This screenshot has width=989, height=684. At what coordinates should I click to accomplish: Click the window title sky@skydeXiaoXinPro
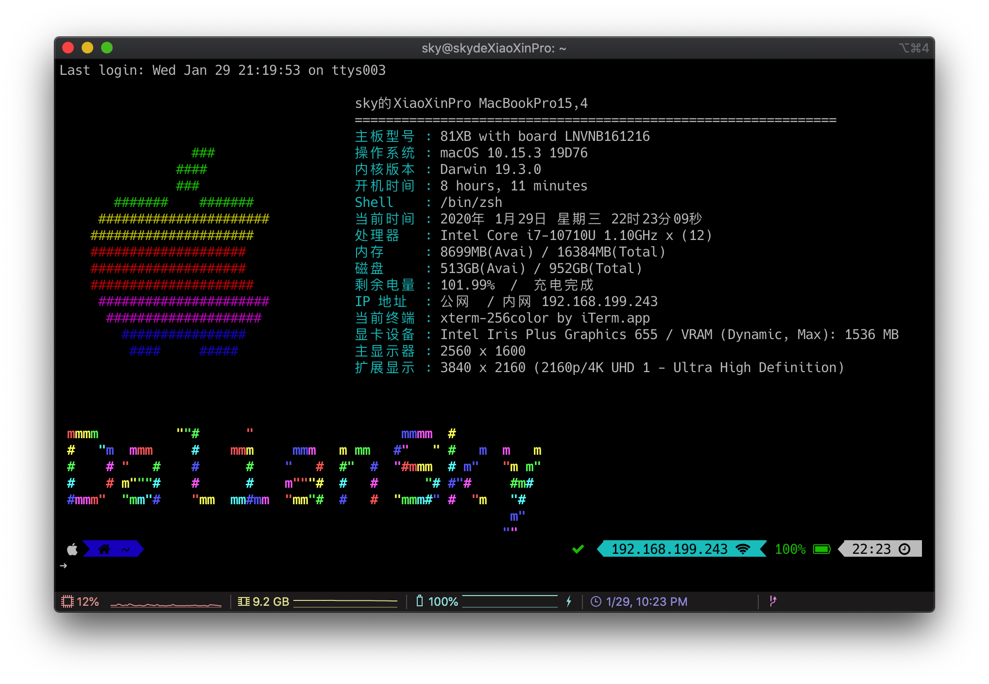tap(494, 48)
